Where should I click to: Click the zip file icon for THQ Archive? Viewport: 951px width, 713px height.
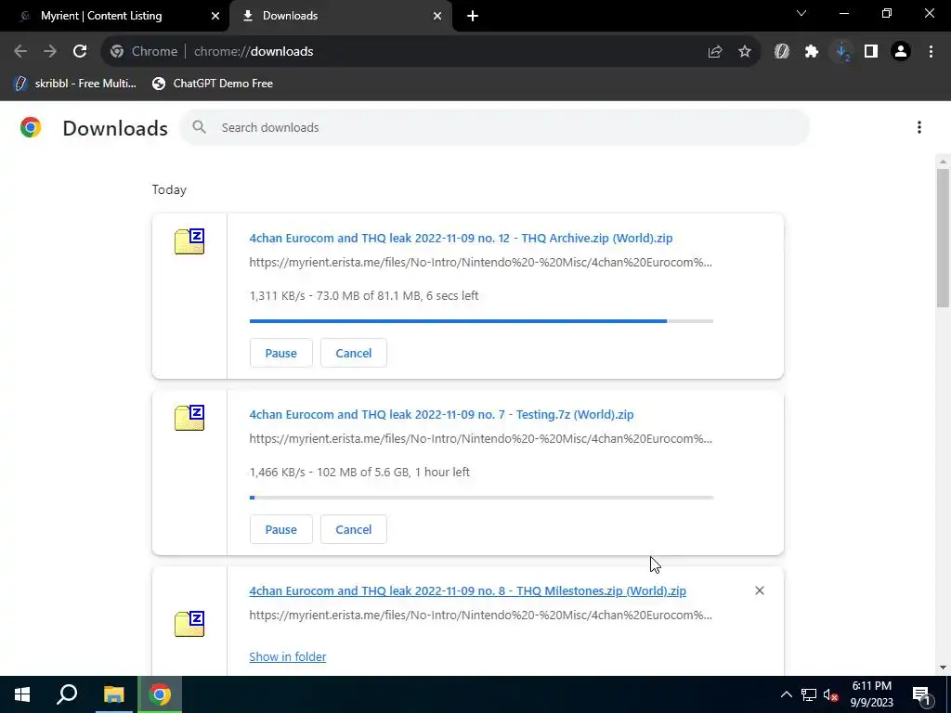coord(189,241)
